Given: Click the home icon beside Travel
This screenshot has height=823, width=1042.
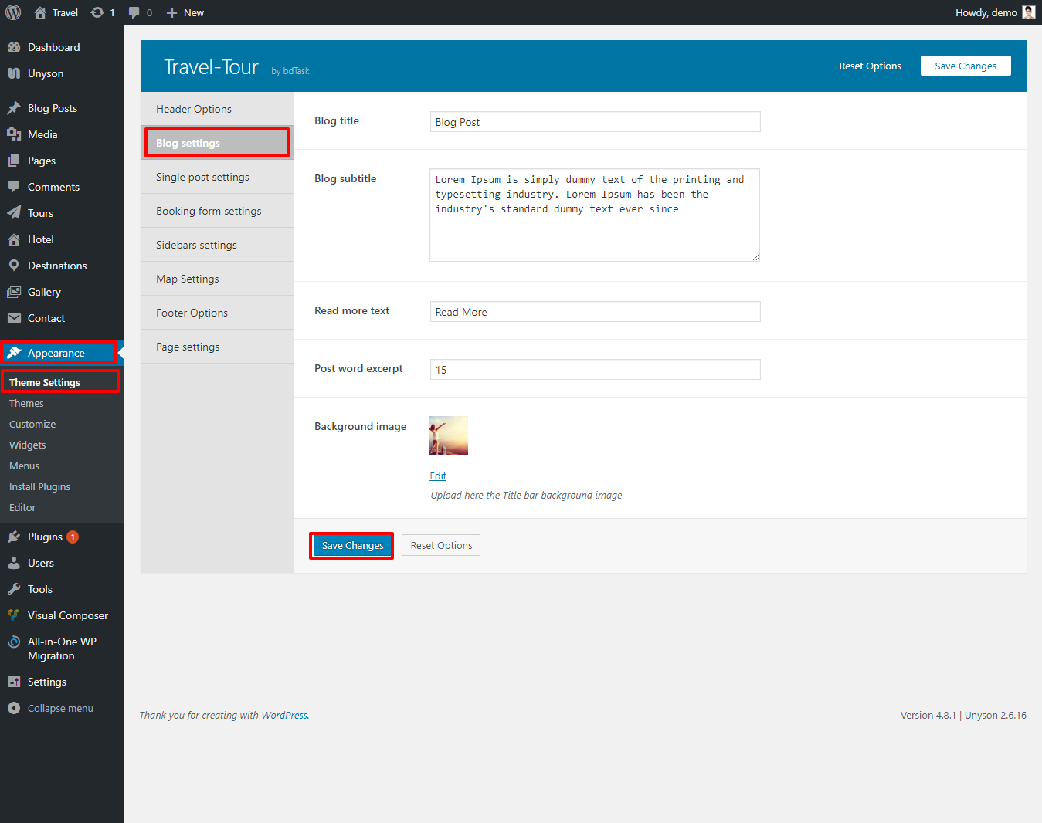Looking at the screenshot, I should [40, 12].
